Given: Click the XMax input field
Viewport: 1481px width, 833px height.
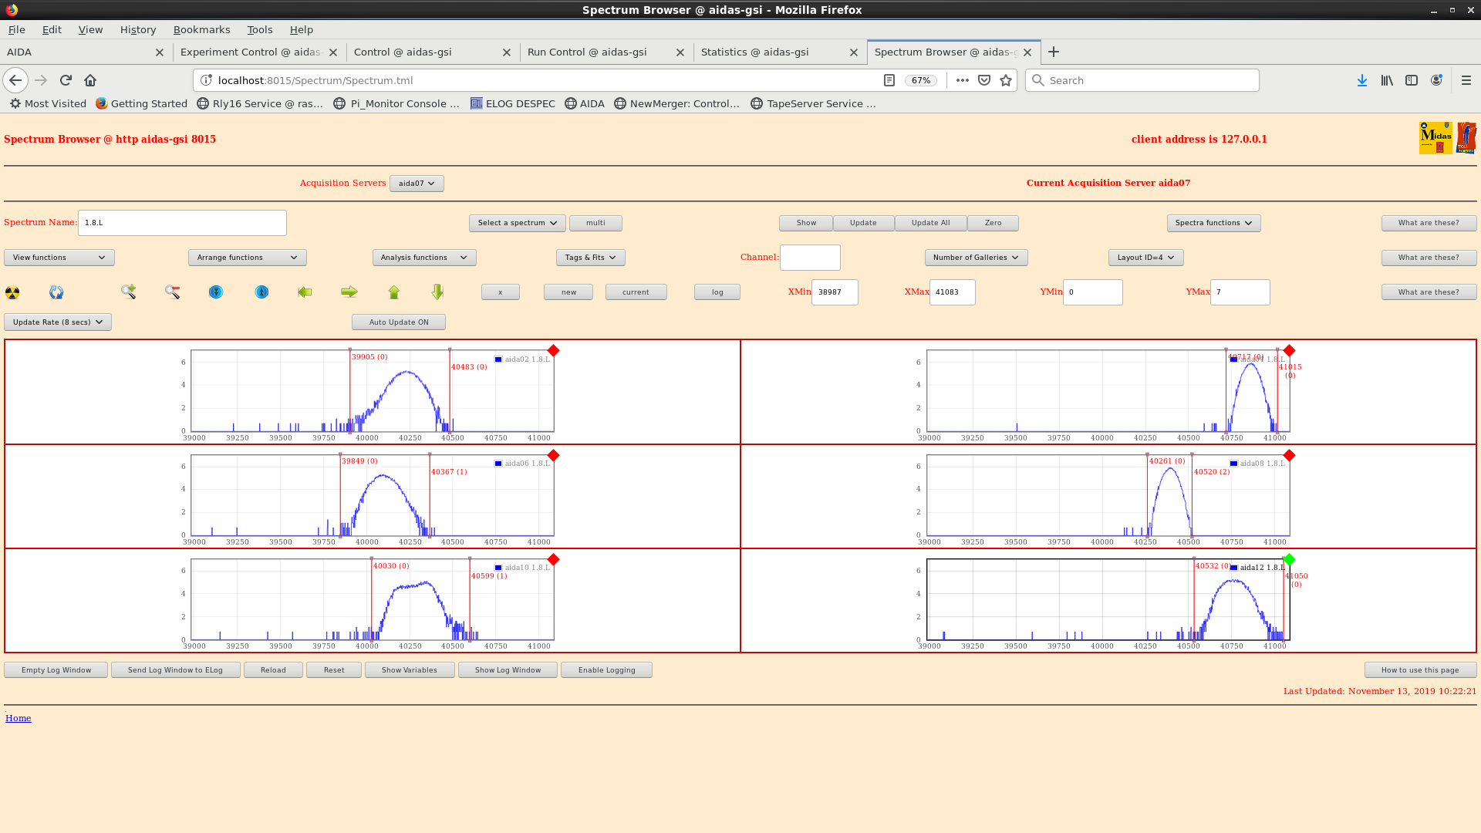Looking at the screenshot, I should (952, 292).
